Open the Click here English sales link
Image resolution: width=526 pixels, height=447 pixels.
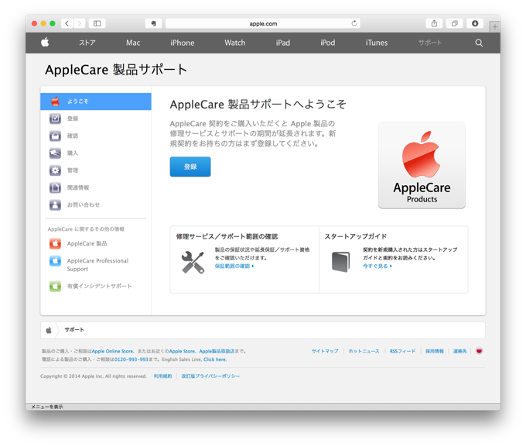click(215, 359)
